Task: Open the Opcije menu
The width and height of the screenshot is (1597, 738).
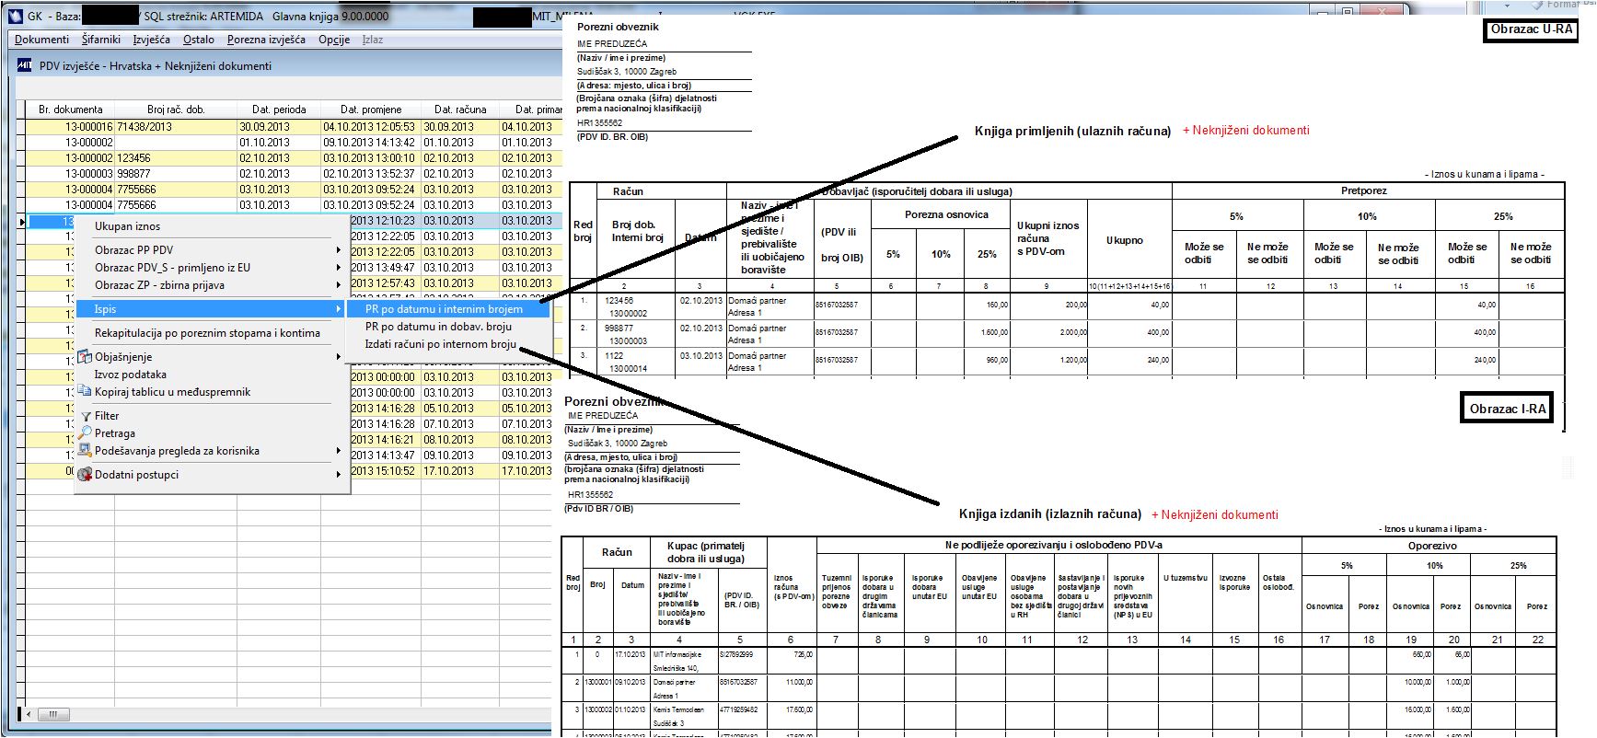Action: (334, 40)
